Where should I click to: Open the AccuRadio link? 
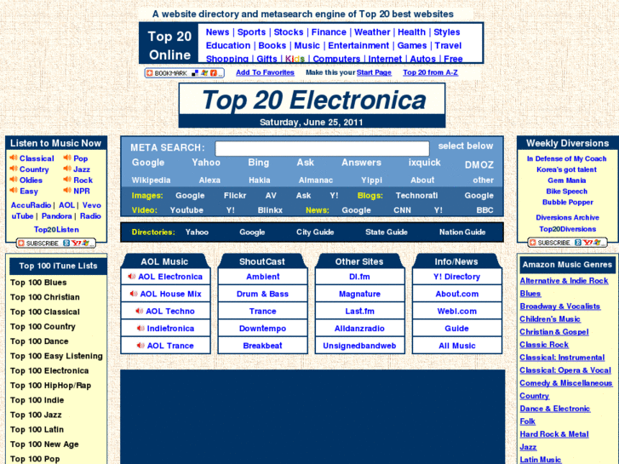pos(31,205)
